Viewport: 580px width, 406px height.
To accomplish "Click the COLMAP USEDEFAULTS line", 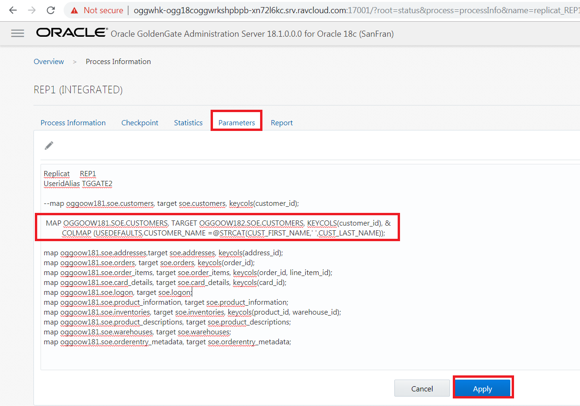I will (223, 233).
